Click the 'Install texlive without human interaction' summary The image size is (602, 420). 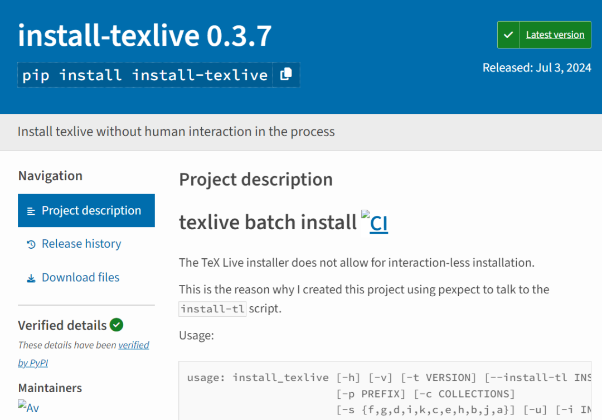click(x=176, y=132)
